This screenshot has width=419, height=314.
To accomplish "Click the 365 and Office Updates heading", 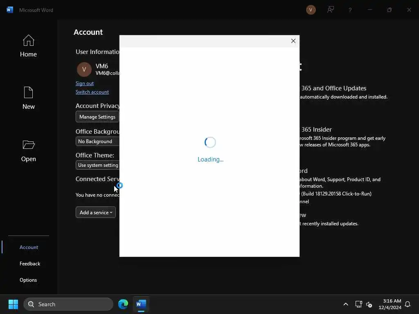I will click(333, 88).
